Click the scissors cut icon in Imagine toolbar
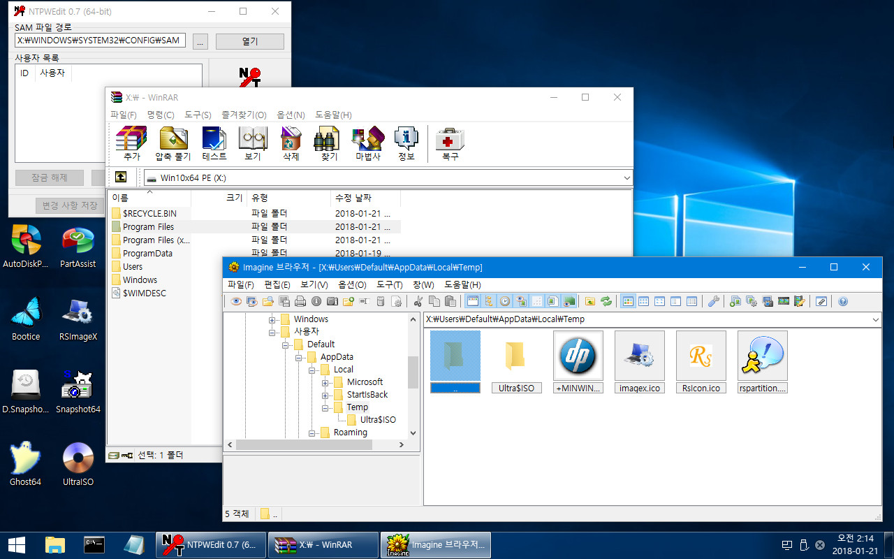Screen dimensions: 894x559 [418, 301]
